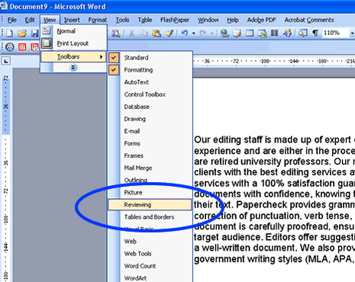Click the Save floppy disk icon
This screenshot has height=282, width=355.
[x=34, y=33]
